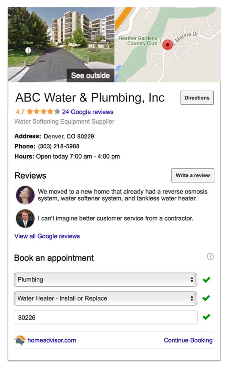Click the first reviewer's profile photo
Image resolution: width=228 pixels, height=368 pixels.
coord(25,195)
